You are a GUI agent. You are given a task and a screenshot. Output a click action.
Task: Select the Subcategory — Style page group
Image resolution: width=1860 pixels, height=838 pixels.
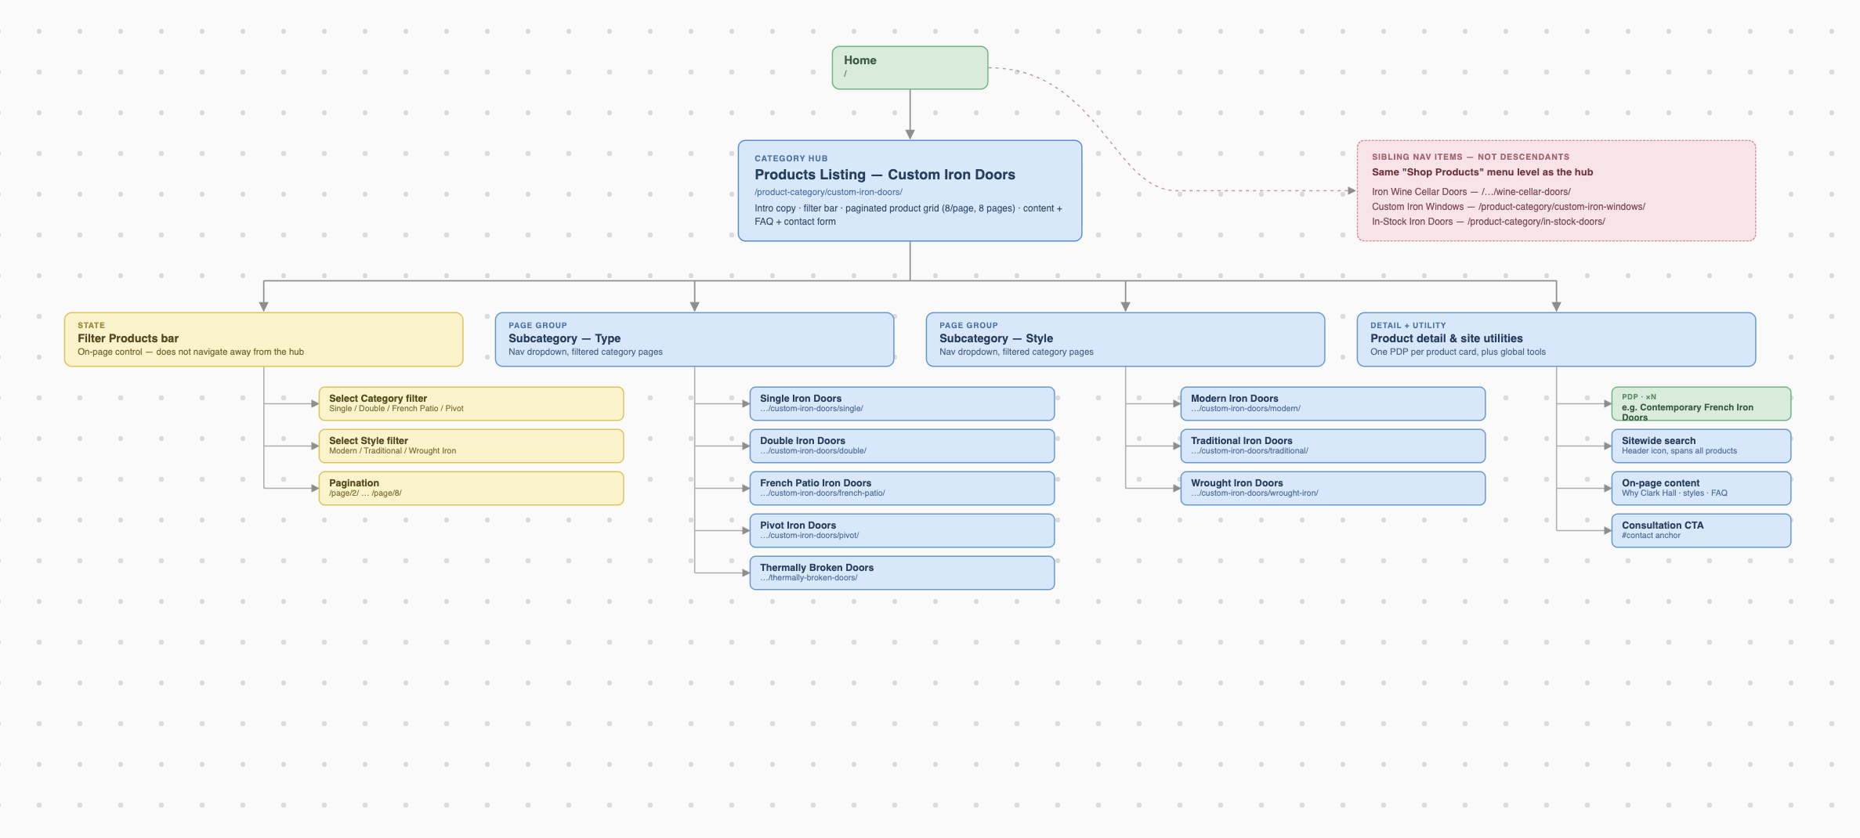1125,339
